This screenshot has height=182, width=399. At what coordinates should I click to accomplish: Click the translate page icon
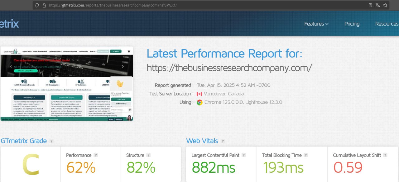click(378, 5)
